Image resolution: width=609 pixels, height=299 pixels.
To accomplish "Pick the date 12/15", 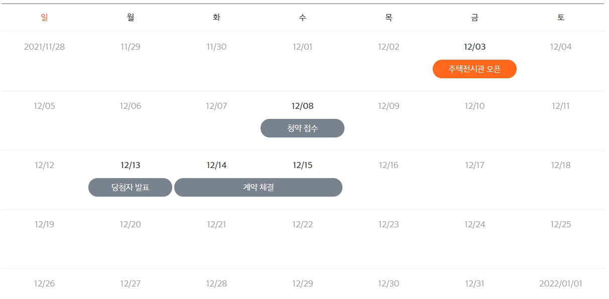I will (x=302, y=166).
